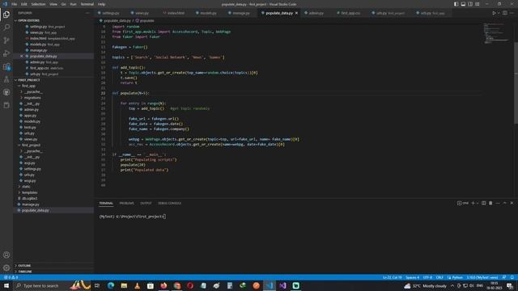This screenshot has height=291, width=518.
Task: Toggle panel layout icon in title bar
Action: point(463,4)
